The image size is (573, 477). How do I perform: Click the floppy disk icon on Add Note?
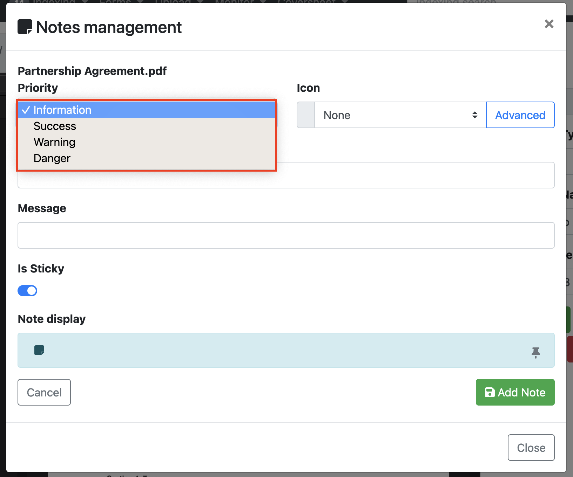[490, 392]
